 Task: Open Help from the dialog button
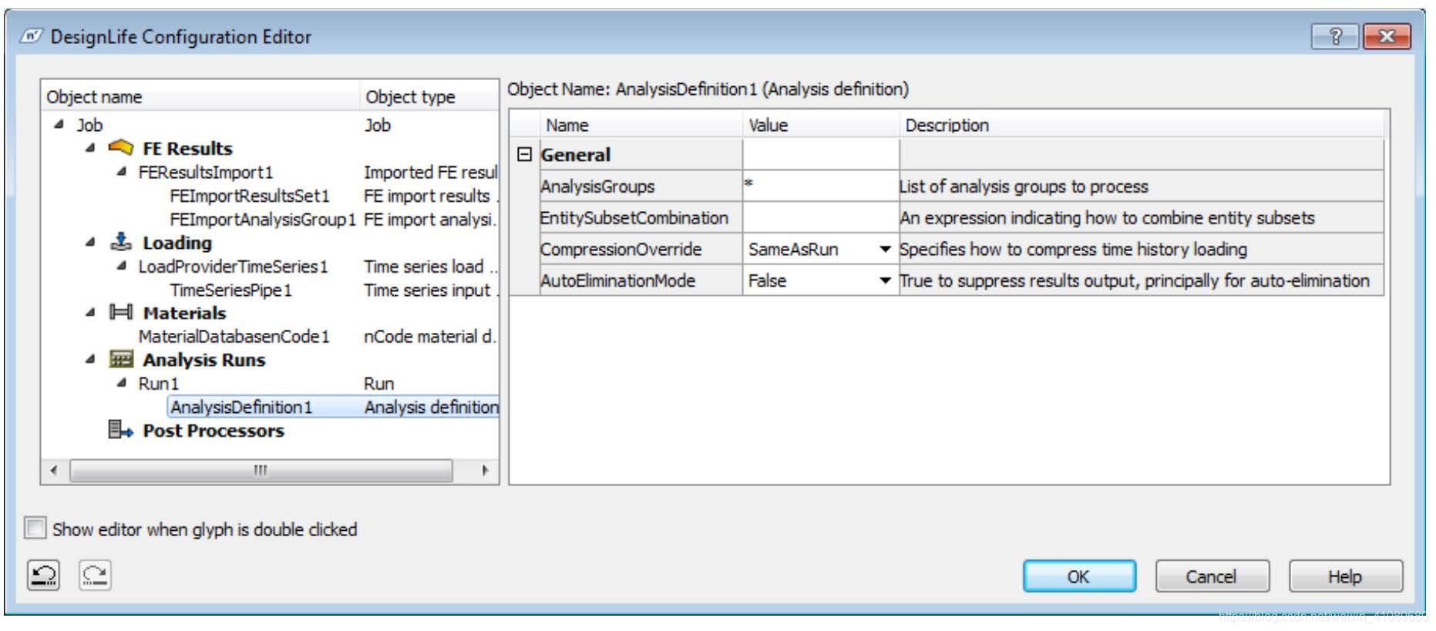pos(1345,576)
